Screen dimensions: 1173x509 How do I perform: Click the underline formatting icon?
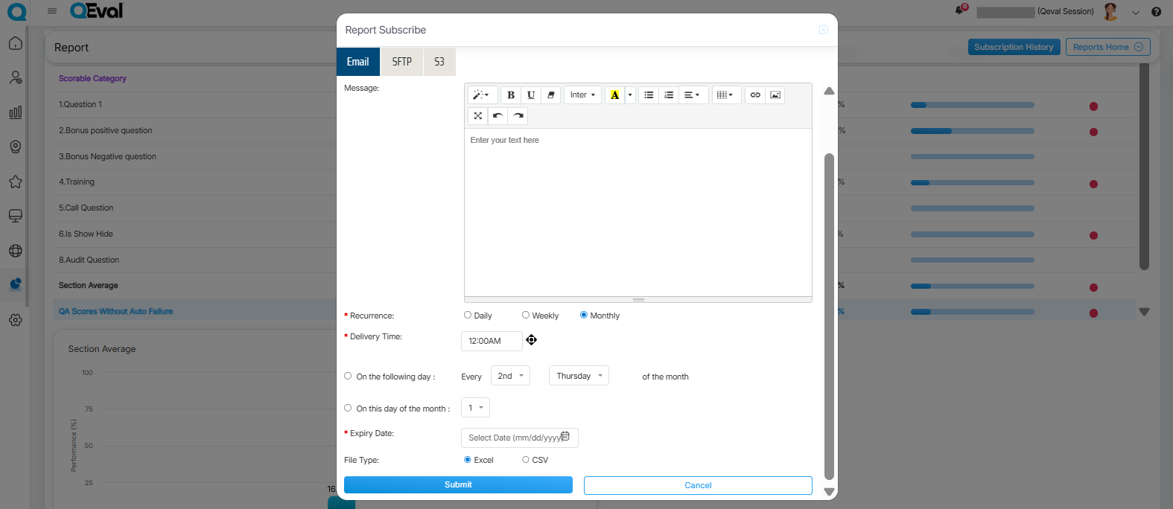[x=531, y=95]
